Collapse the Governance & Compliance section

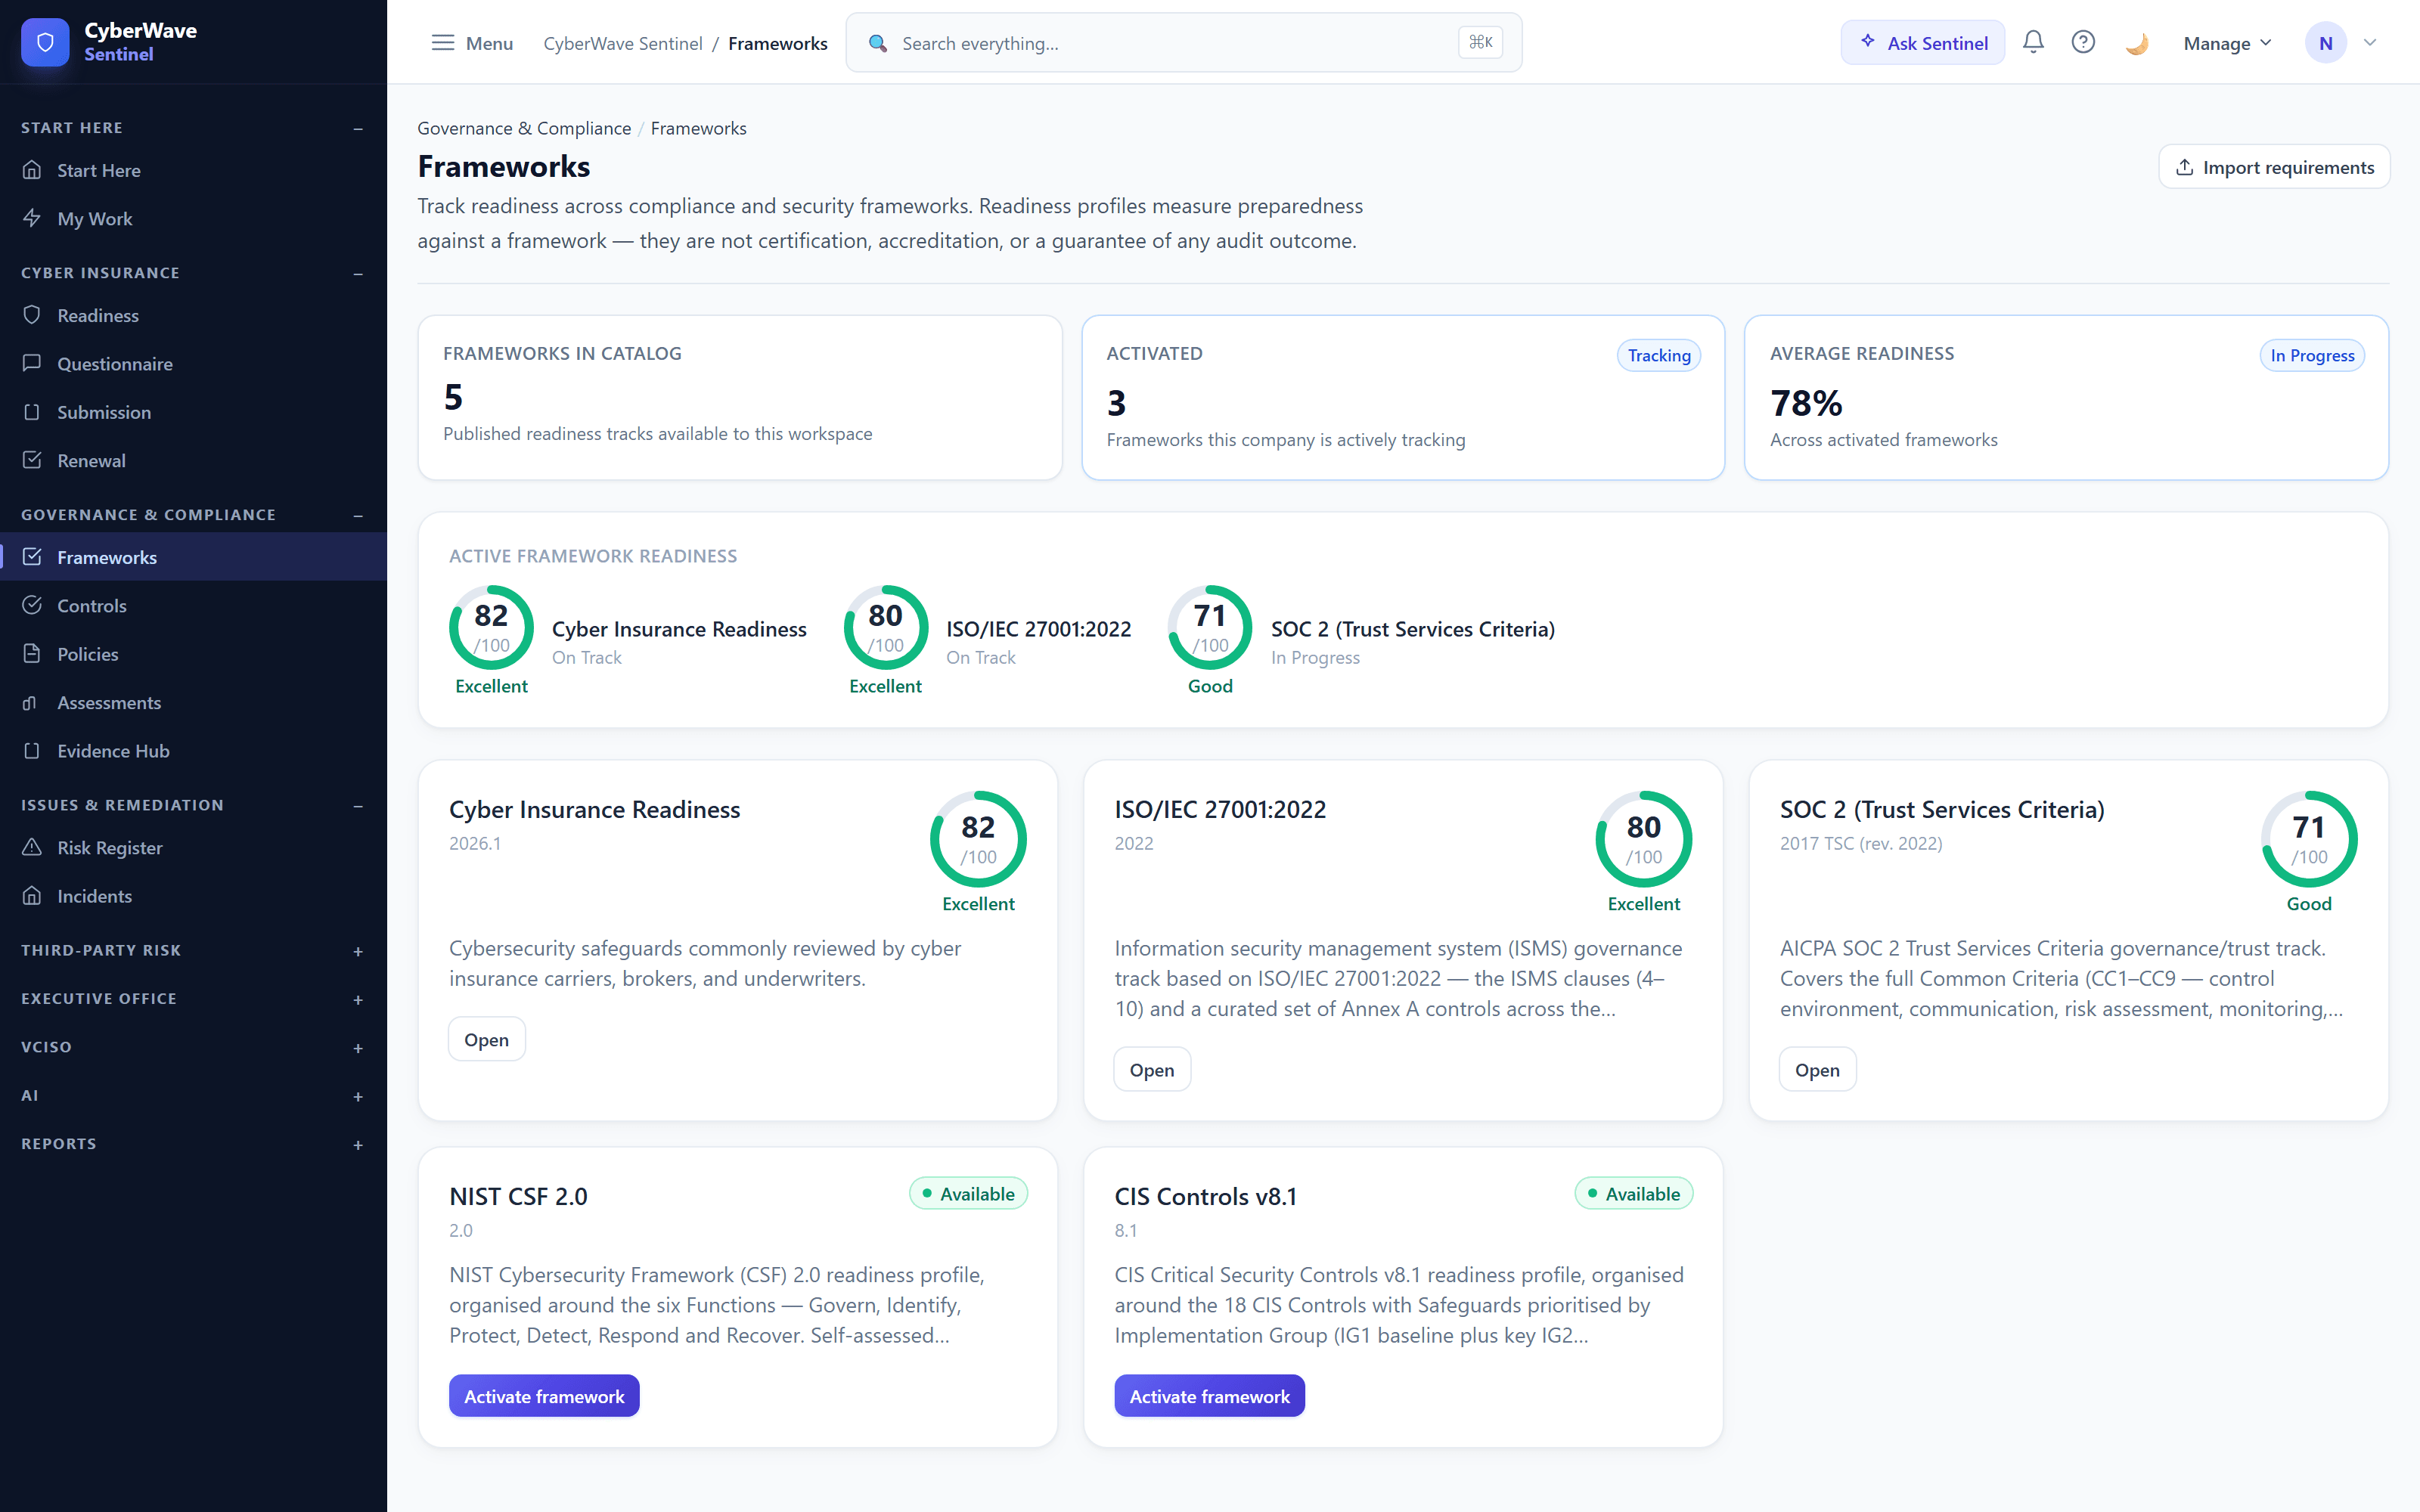(358, 515)
